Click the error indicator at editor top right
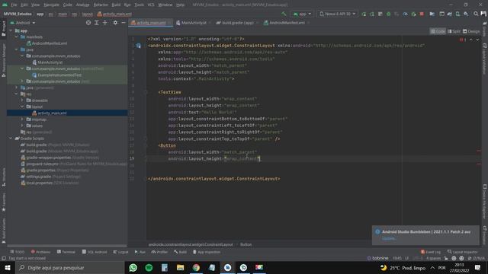 tap(463, 40)
